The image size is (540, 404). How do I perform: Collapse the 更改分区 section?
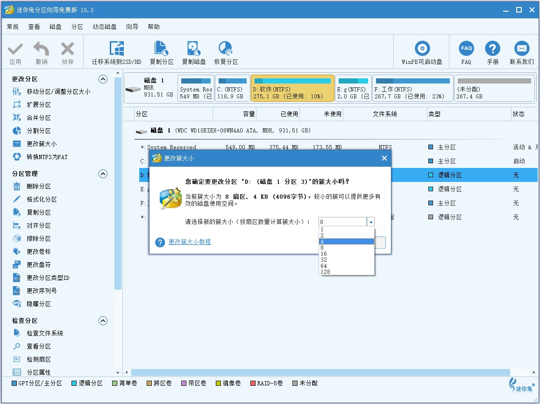pyautogui.click(x=103, y=79)
